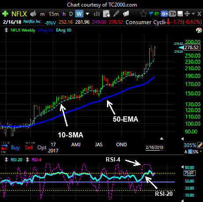Toggle the S% scale option
This screenshot has height=202, width=203.
click(x=196, y=152)
